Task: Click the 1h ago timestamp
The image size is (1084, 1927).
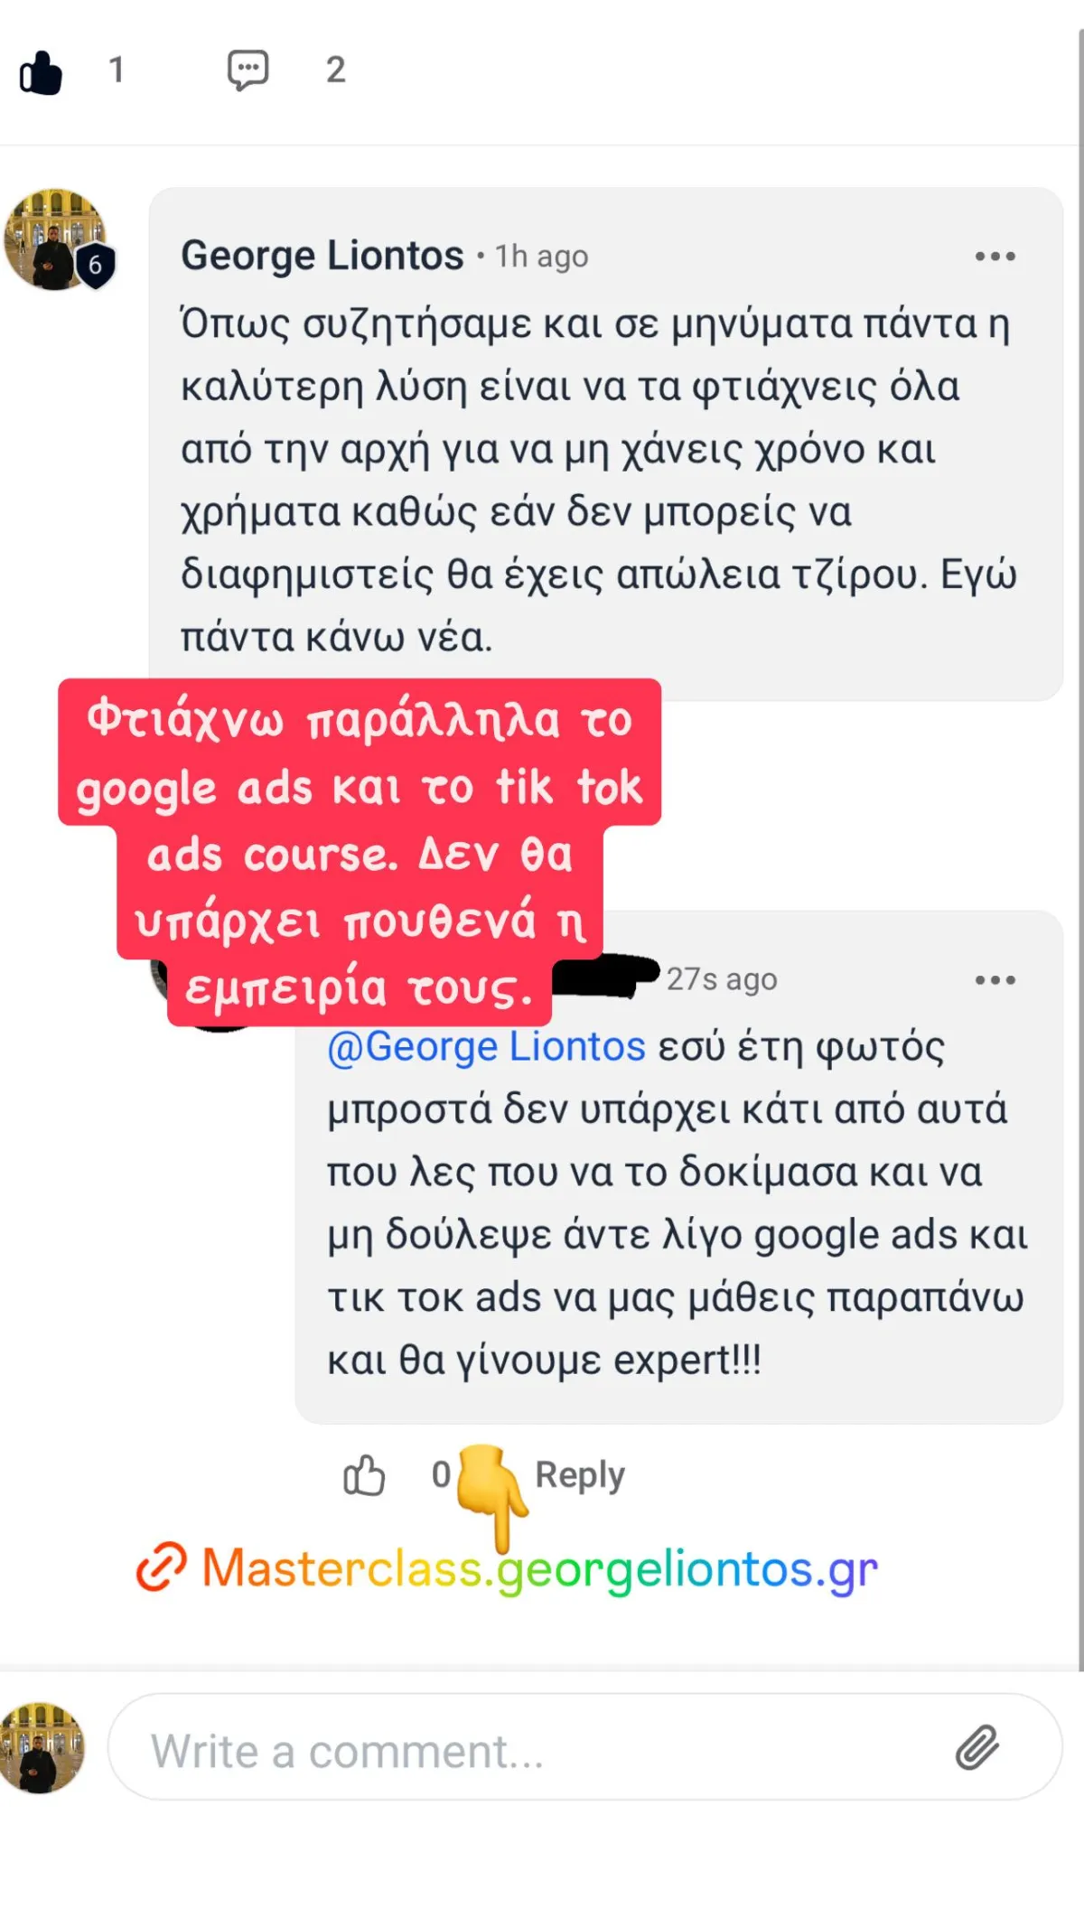Action: coord(541,257)
